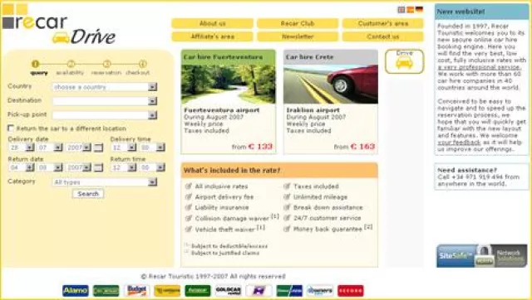Open Return time hour dropdown

point(124,167)
